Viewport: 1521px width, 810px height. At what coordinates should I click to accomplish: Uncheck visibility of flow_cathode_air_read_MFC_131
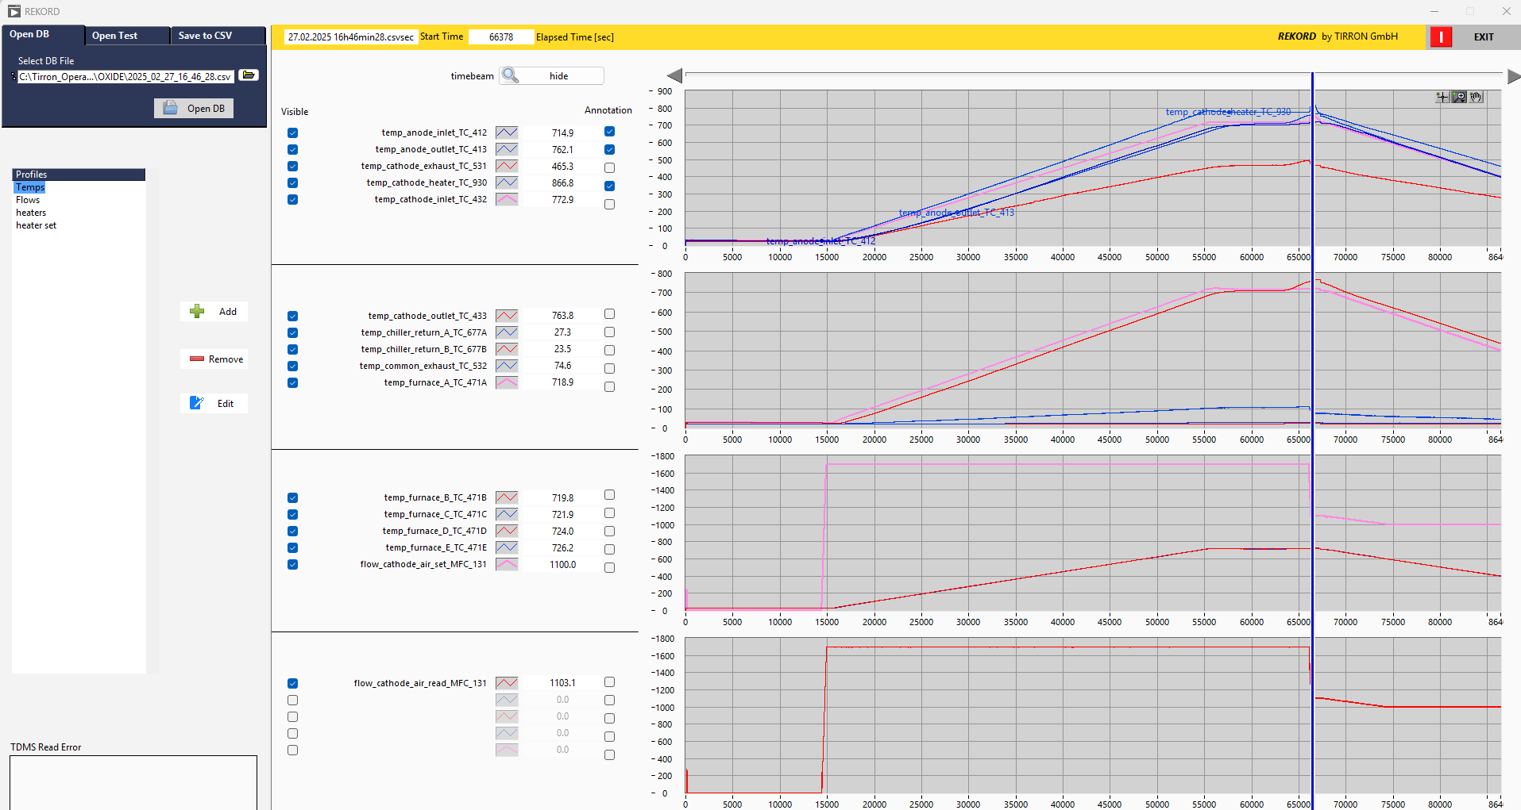pos(293,684)
